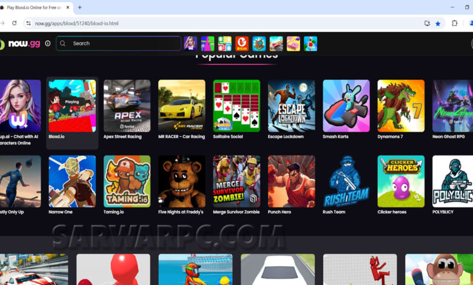Open the racing car shortcut icon in header
This screenshot has width=473, height=285.
[277, 44]
